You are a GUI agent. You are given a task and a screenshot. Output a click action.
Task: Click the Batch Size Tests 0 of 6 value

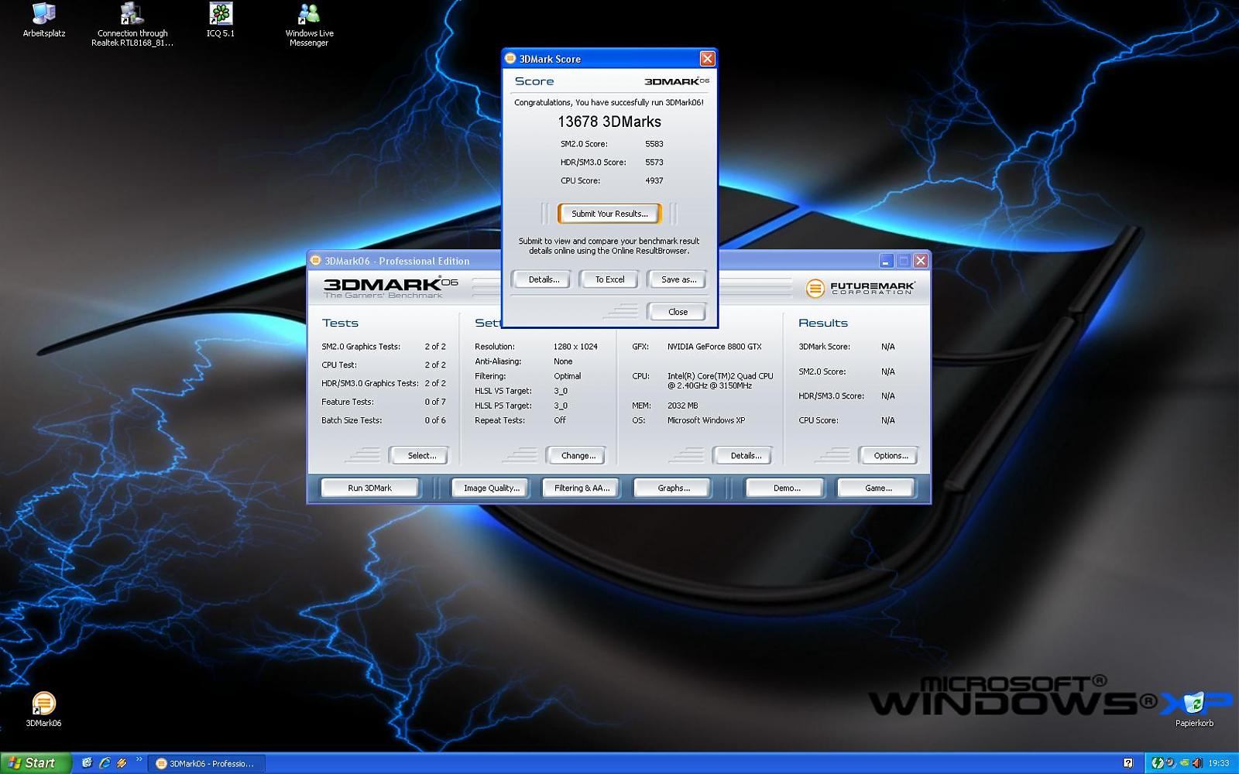tap(435, 420)
